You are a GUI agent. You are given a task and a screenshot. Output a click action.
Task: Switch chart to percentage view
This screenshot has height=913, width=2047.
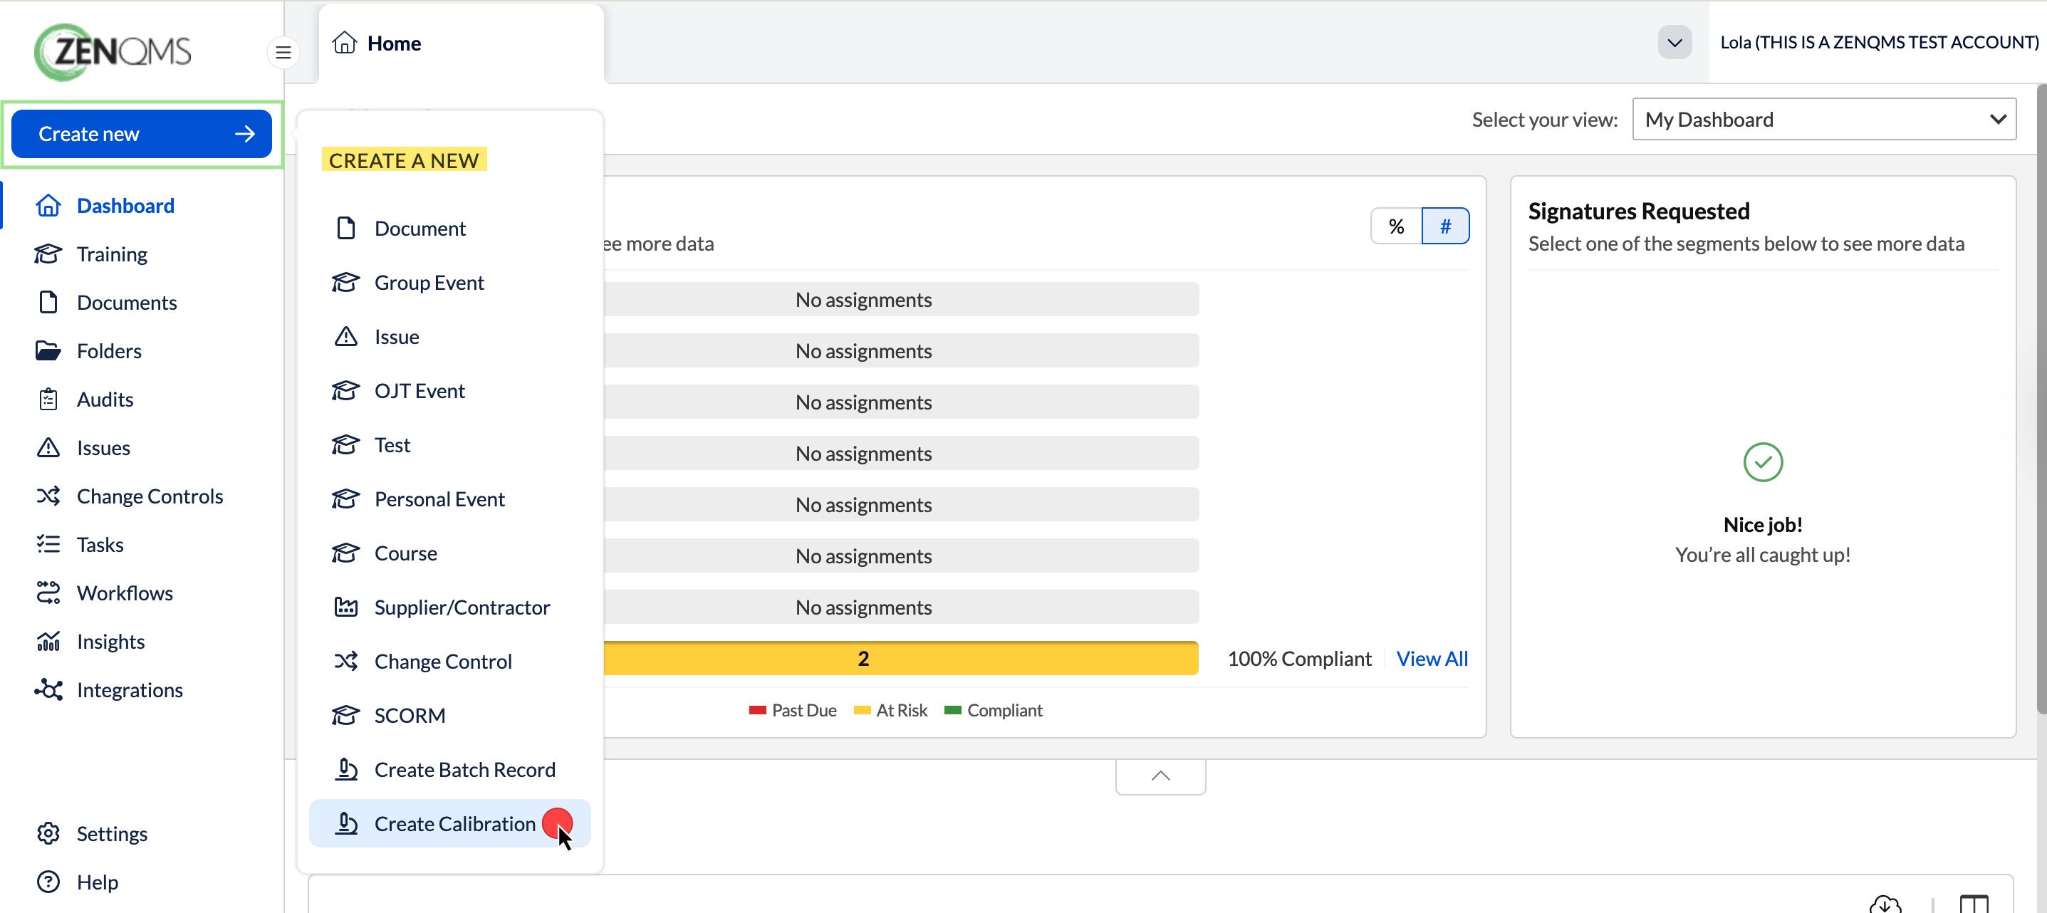[1396, 226]
